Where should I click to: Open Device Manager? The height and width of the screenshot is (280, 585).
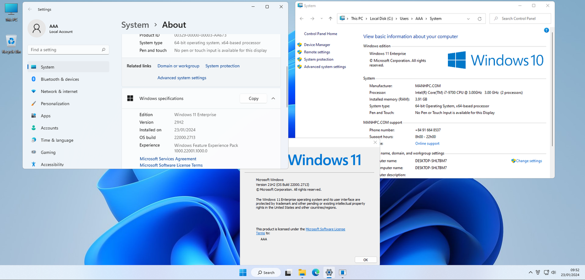click(317, 45)
